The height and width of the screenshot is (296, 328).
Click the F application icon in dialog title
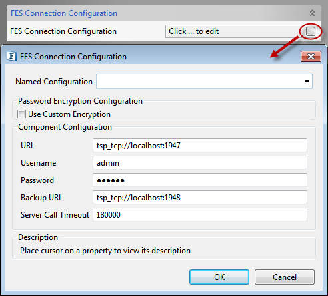(x=12, y=56)
